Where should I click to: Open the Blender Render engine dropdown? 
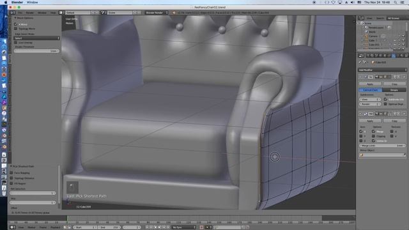click(156, 13)
